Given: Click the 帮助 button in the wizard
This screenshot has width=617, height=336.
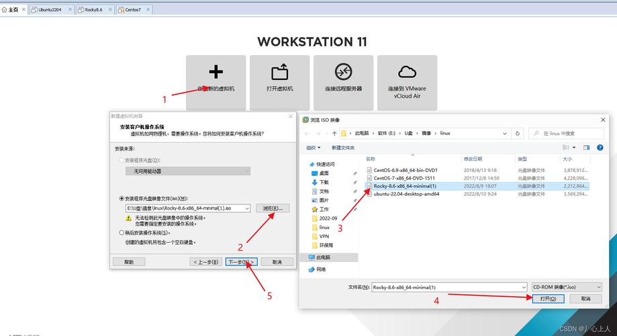Looking at the screenshot, I should pos(129,262).
